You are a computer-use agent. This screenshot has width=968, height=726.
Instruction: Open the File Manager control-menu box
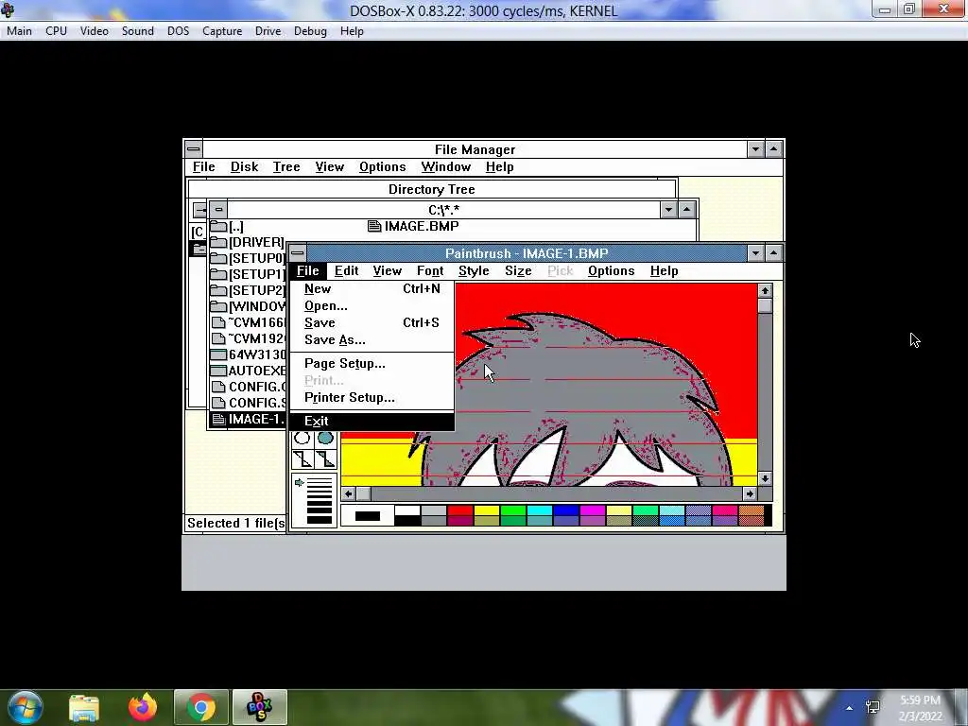[193, 148]
